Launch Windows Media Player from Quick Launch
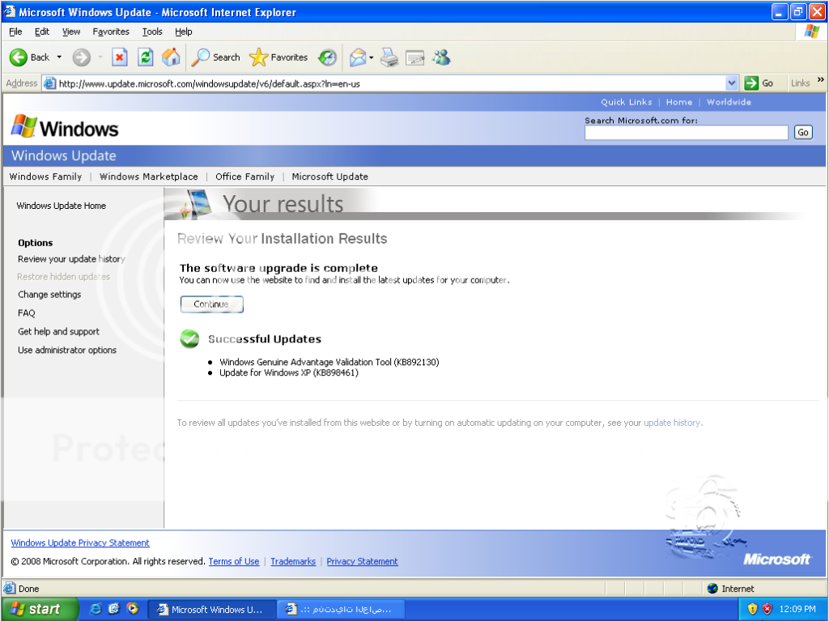 pyautogui.click(x=132, y=609)
